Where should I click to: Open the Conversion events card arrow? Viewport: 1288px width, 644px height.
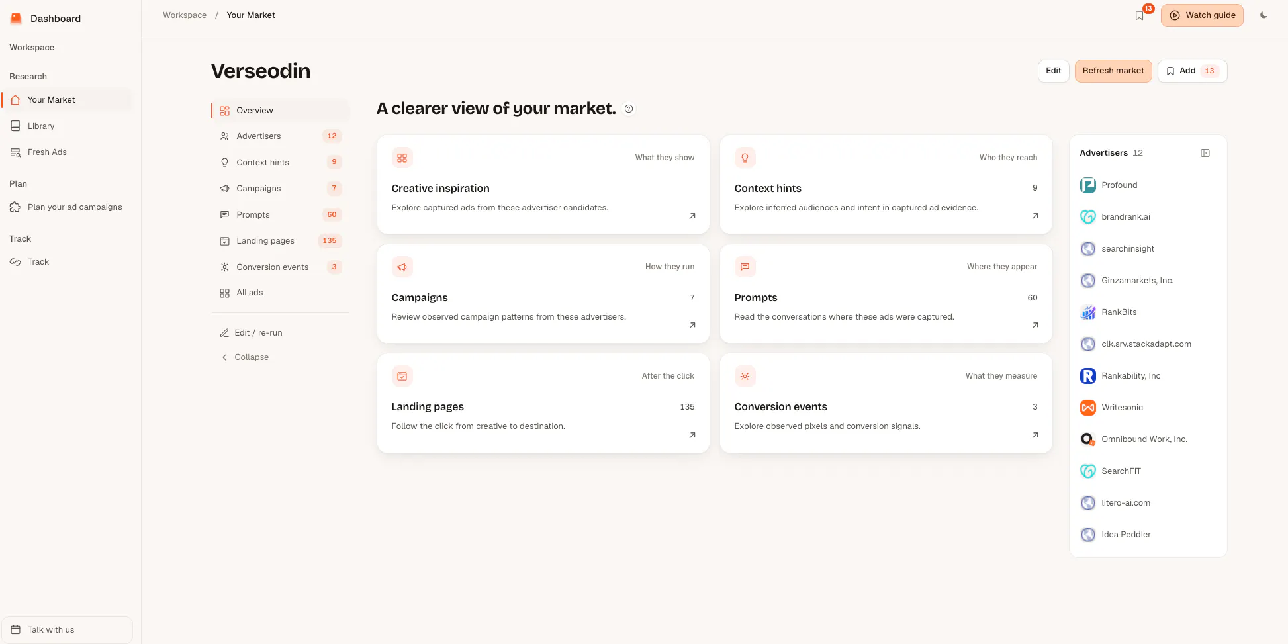[x=1035, y=436]
